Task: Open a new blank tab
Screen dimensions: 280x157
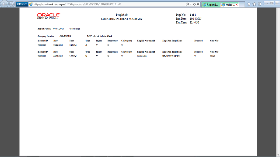Action: coord(242,5)
